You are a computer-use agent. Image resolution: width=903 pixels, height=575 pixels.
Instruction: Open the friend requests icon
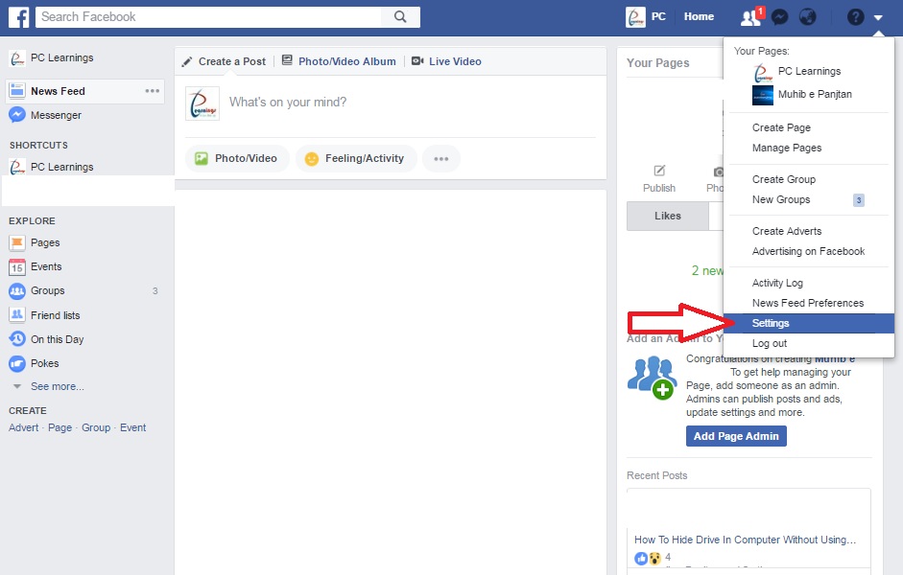[x=750, y=17]
